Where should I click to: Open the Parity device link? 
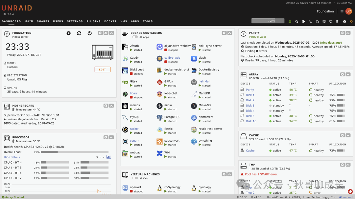coord(250,90)
